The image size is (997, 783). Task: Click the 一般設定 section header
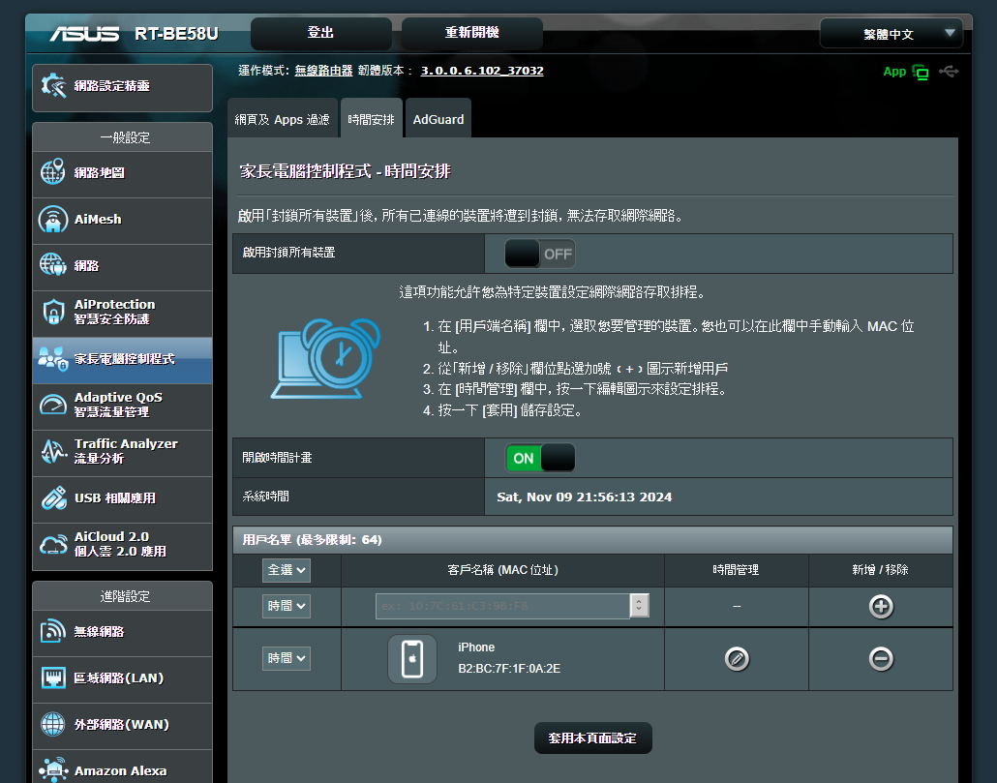(122, 137)
